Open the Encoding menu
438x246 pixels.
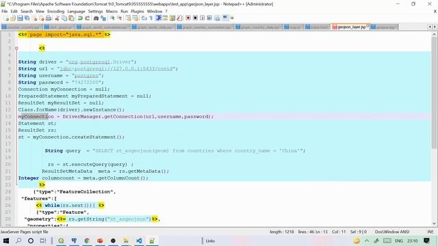click(55, 11)
